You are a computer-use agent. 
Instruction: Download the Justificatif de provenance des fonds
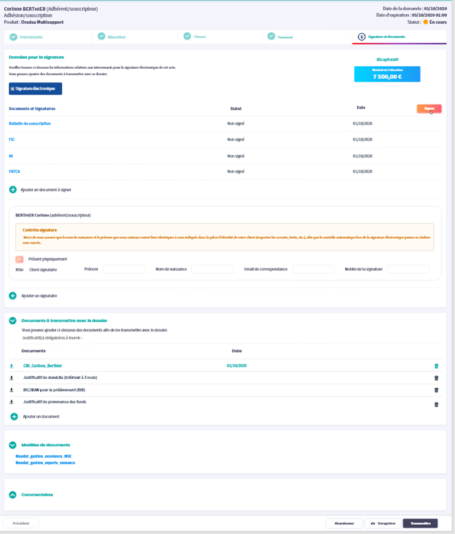11,402
